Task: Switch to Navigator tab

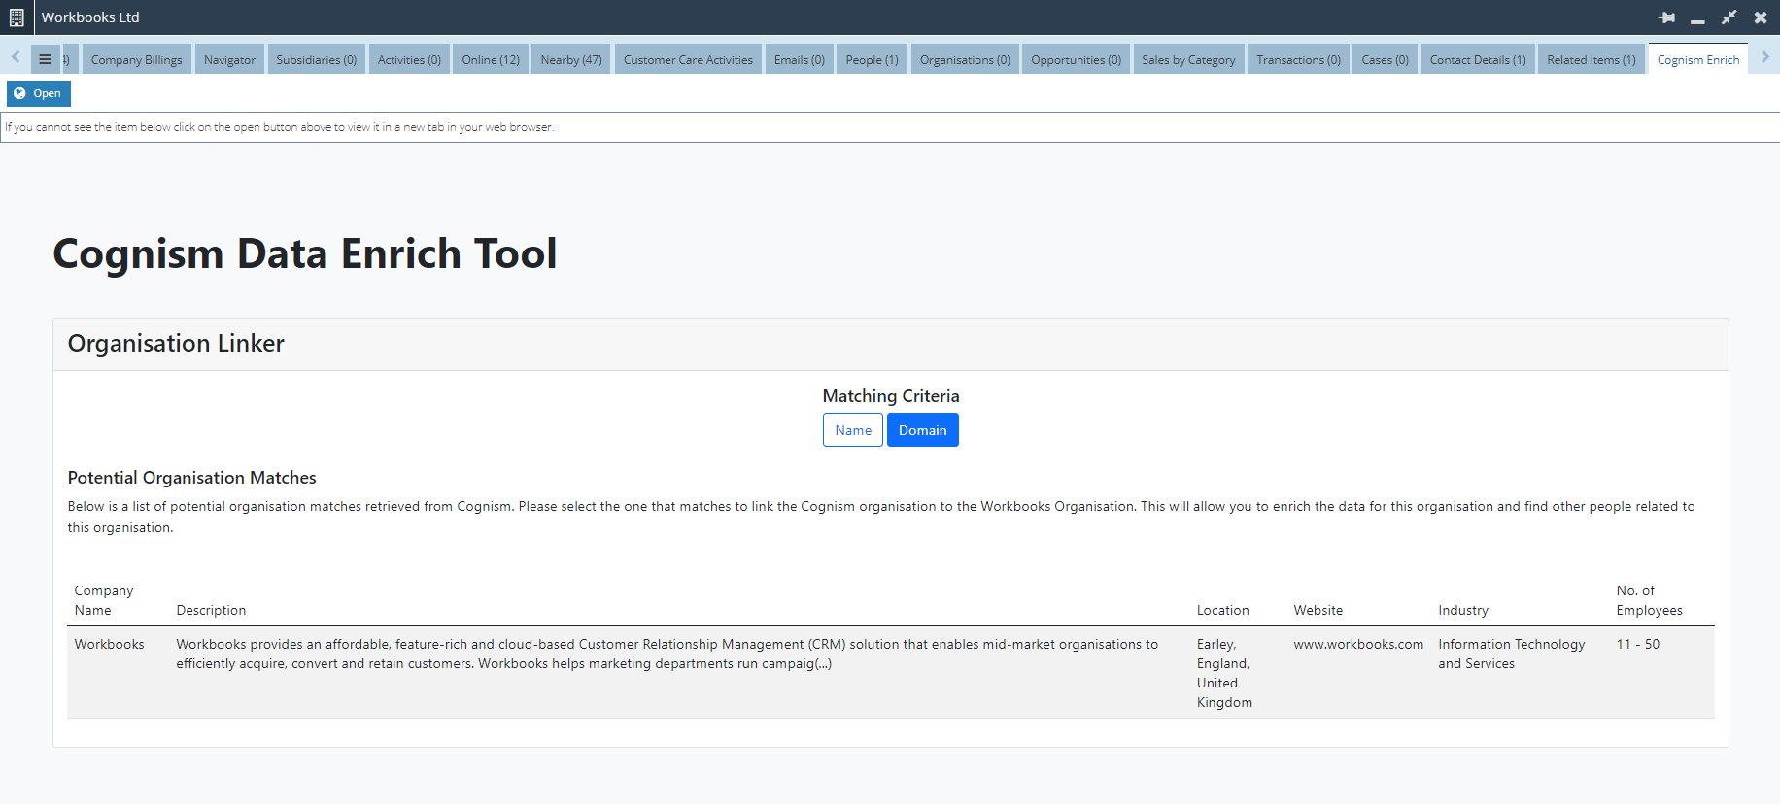Action: tap(229, 59)
